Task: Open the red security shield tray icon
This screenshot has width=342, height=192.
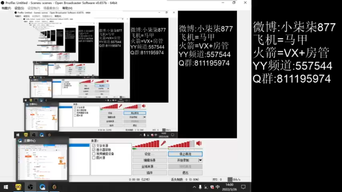Action: tap(212, 187)
